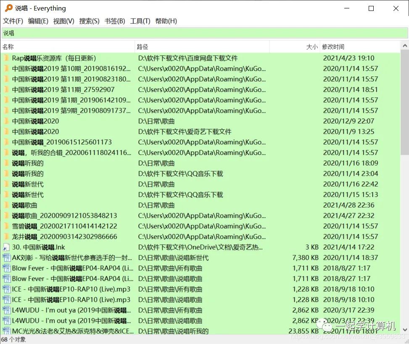Click folder icon of 说唱歌曲 modified 2021/4/28

point(6,205)
